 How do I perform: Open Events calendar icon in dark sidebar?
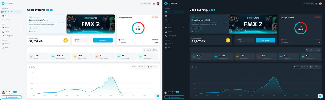click(166, 16)
